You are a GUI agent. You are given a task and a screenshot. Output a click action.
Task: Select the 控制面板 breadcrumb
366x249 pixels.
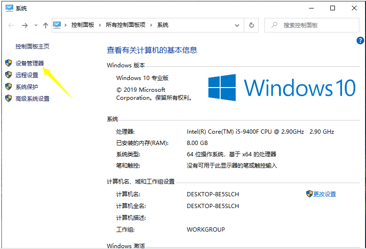[83, 25]
